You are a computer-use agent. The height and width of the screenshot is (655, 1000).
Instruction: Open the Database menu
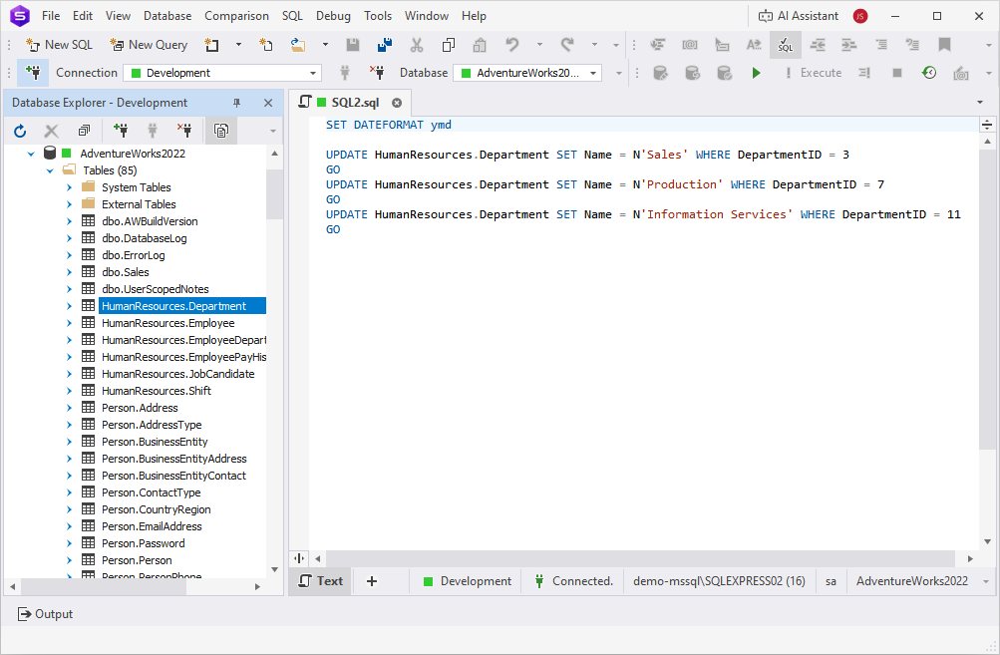[167, 15]
